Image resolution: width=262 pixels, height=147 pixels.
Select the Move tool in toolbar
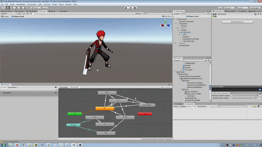8,8
